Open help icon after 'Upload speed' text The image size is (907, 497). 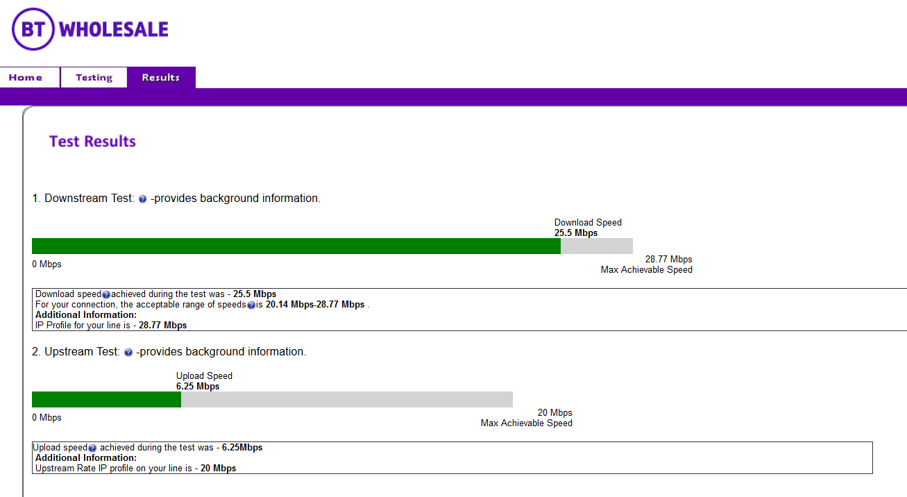click(x=92, y=448)
